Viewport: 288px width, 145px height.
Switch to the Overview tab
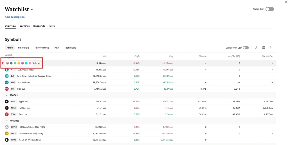pyautogui.click(x=10, y=26)
